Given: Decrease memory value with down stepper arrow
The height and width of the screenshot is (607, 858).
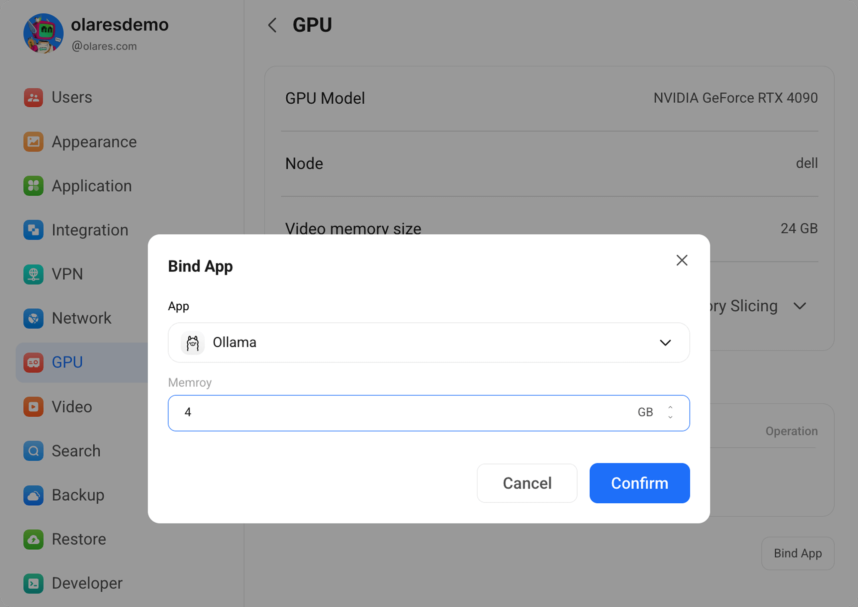Looking at the screenshot, I should coord(670,417).
